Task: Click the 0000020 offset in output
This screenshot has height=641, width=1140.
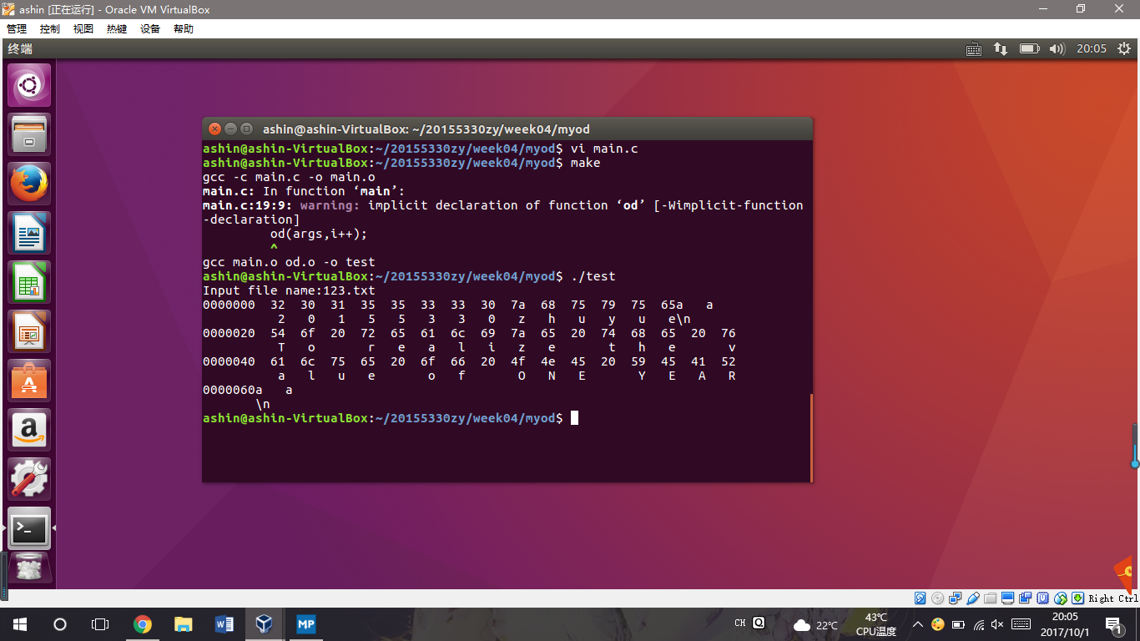Action: (229, 333)
